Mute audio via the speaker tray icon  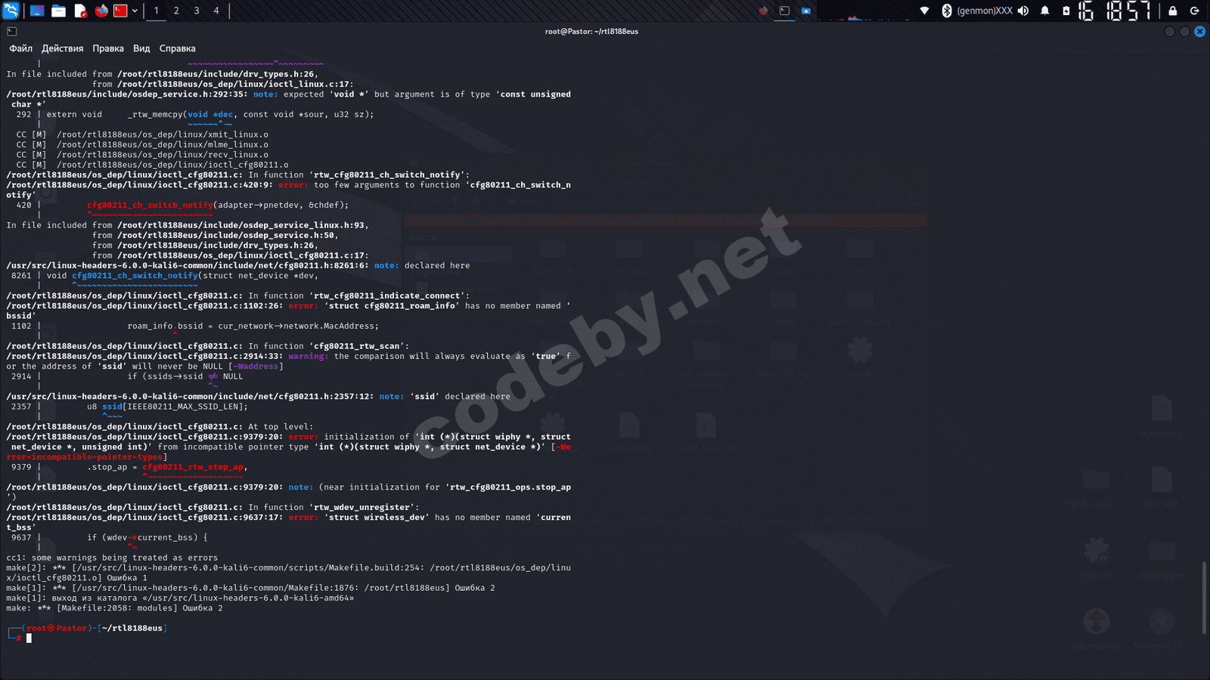(x=1023, y=11)
